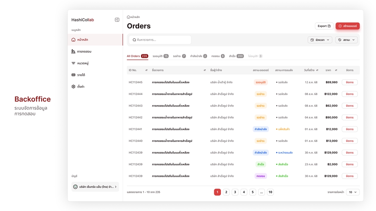Click the รายได้ money icon in sidebar
The width and height of the screenshot is (376, 211).
[x=73, y=75]
